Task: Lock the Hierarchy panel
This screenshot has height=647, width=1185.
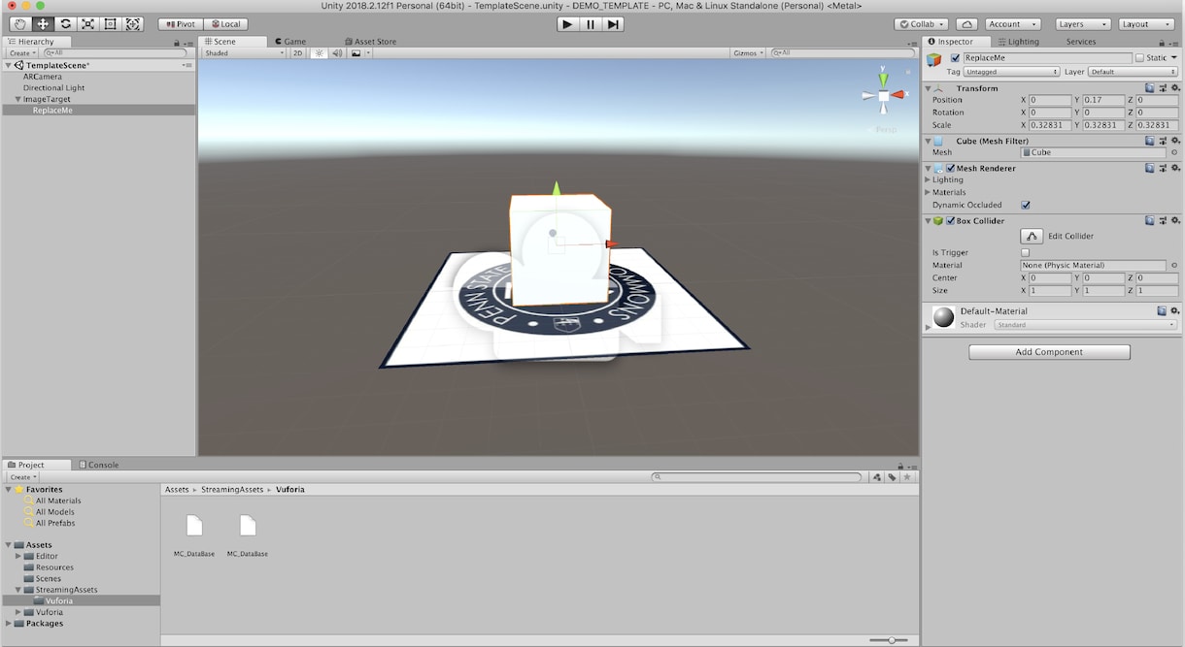Action: [x=176, y=43]
